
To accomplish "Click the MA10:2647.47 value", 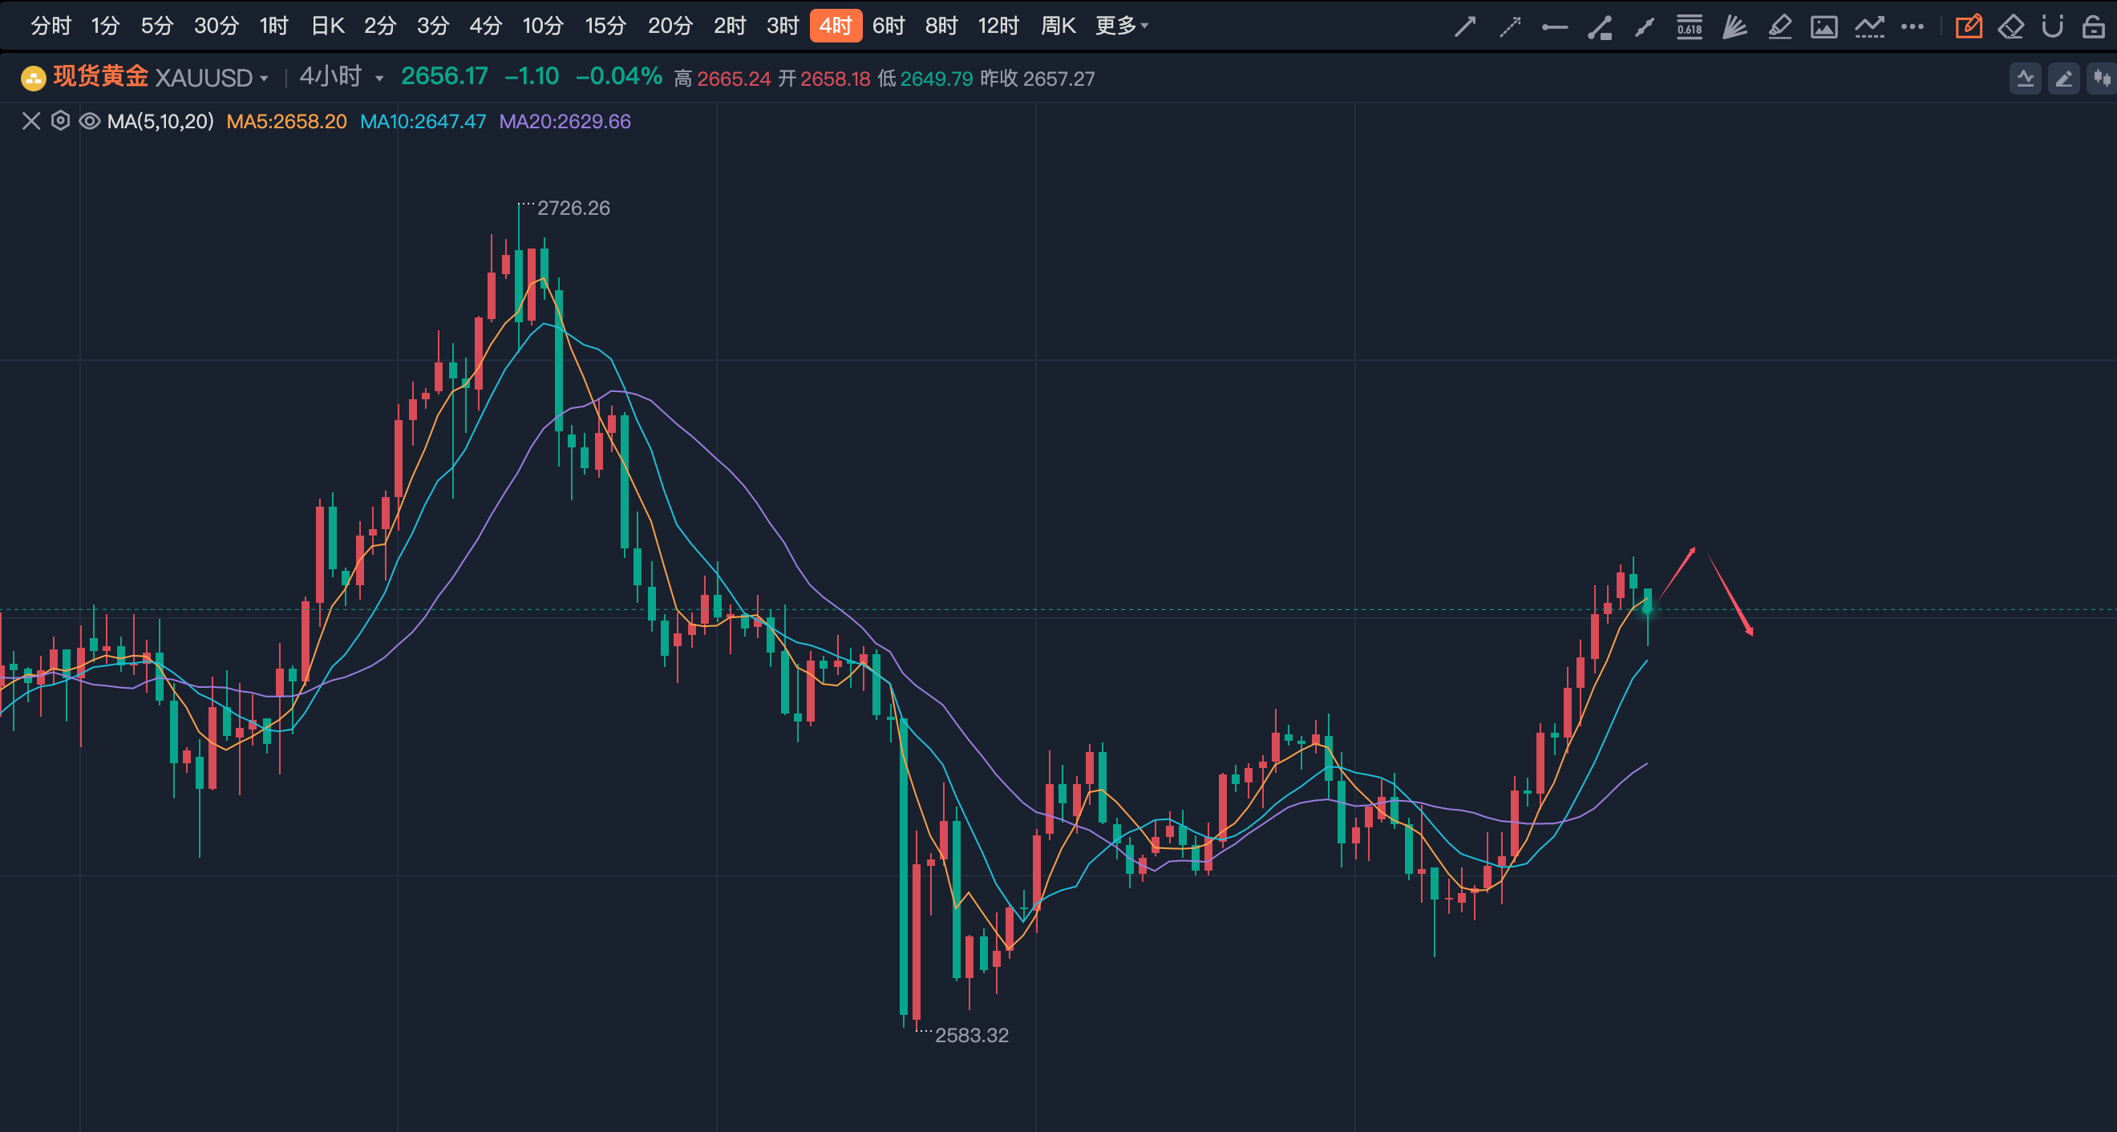I will click(423, 122).
